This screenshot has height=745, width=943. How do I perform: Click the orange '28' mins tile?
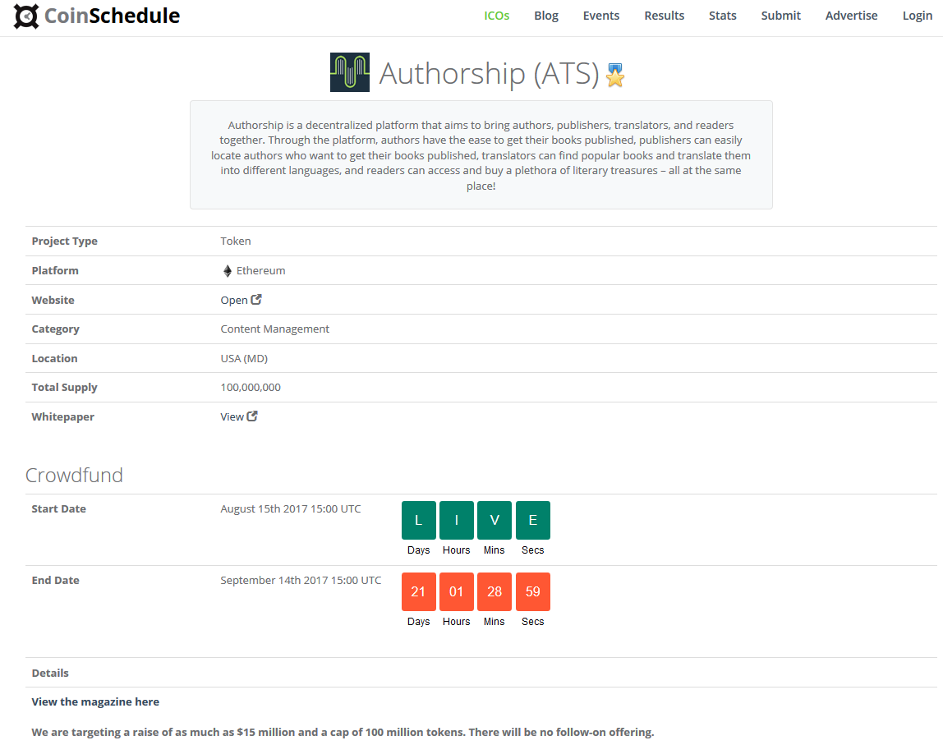(x=494, y=591)
